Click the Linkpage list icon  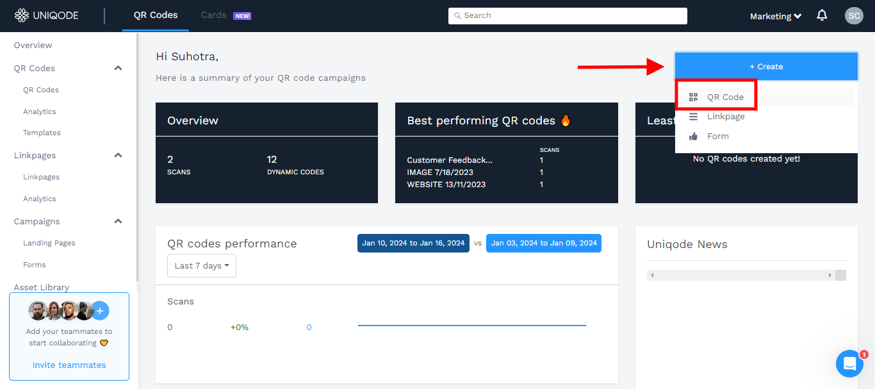[x=693, y=116]
